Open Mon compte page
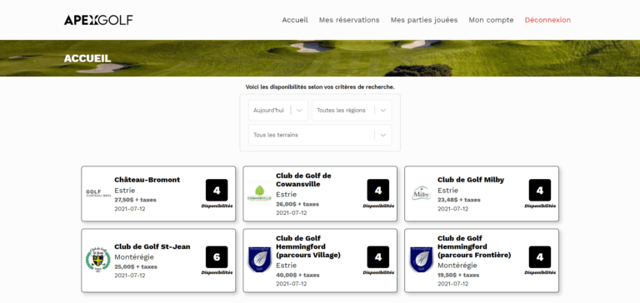640x303 pixels. coord(491,20)
